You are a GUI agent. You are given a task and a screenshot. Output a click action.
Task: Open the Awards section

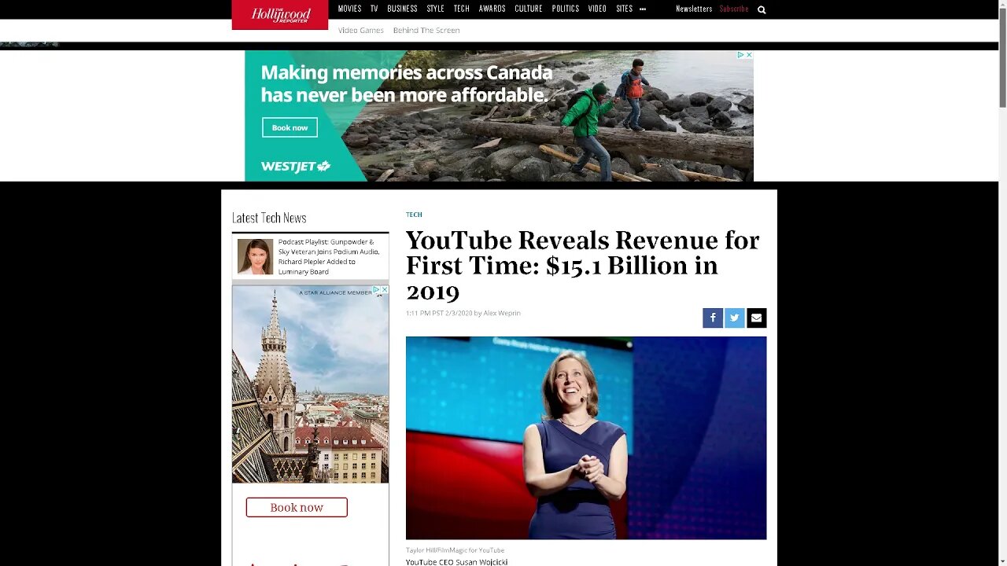click(x=492, y=9)
